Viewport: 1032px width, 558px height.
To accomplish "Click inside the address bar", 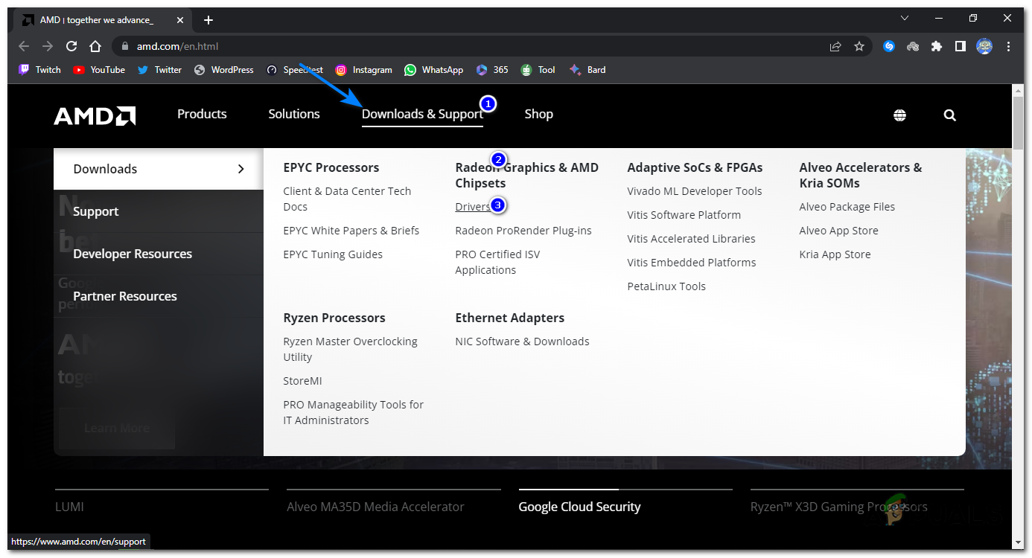I will [x=298, y=46].
